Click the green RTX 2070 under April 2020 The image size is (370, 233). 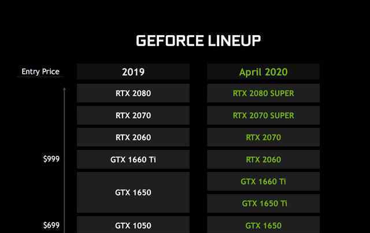[263, 137]
